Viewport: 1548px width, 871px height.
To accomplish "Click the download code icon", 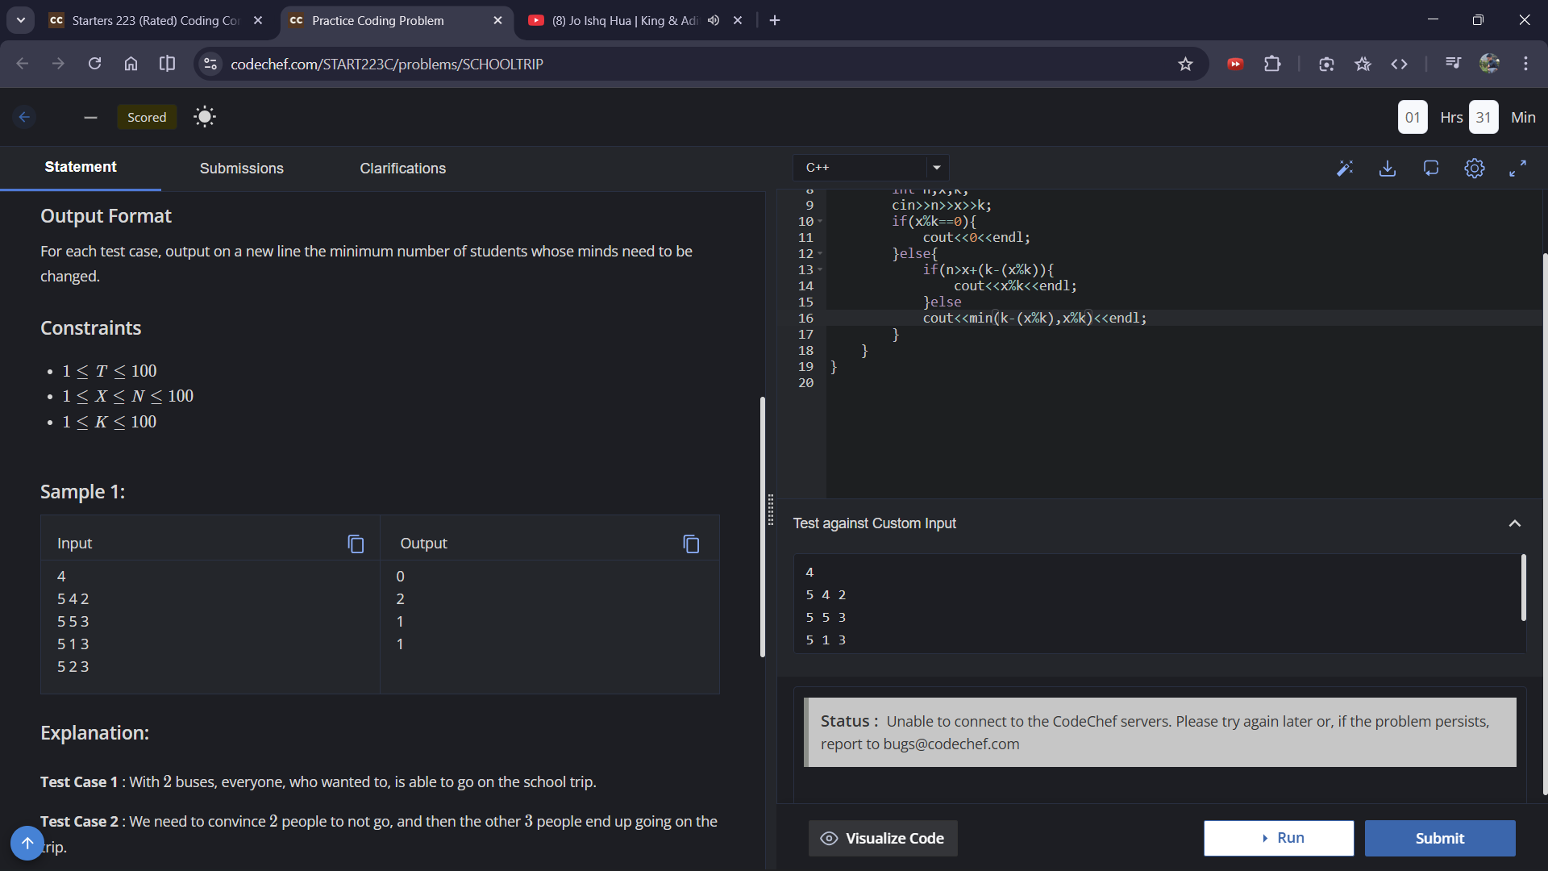I will pos(1388,168).
